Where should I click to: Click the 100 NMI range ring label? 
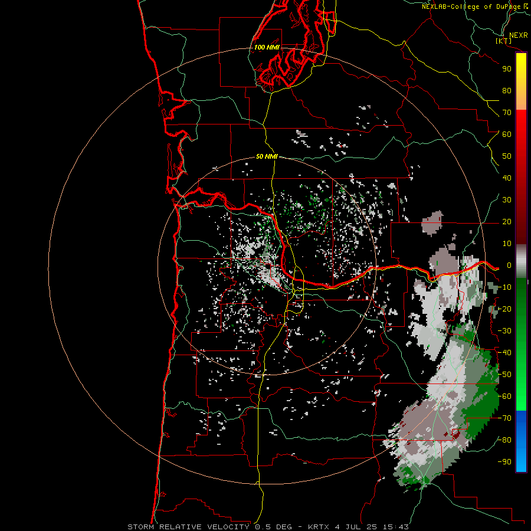[x=267, y=47]
